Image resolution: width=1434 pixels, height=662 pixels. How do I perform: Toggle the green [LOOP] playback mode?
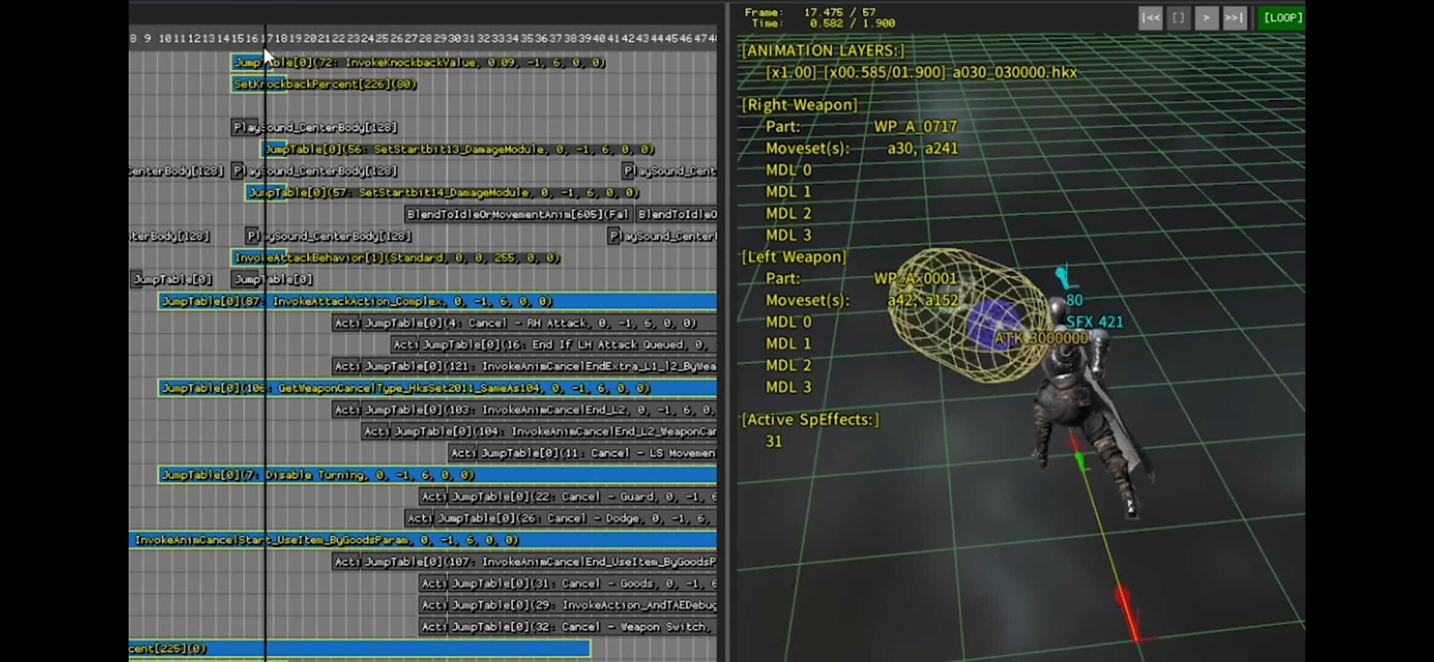pos(1282,18)
